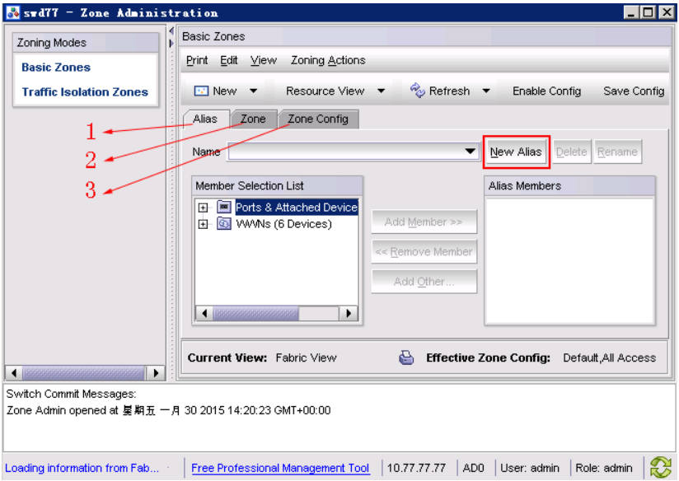Open the Resource View dropdown
This screenshot has width=679, height=481.
[381, 91]
